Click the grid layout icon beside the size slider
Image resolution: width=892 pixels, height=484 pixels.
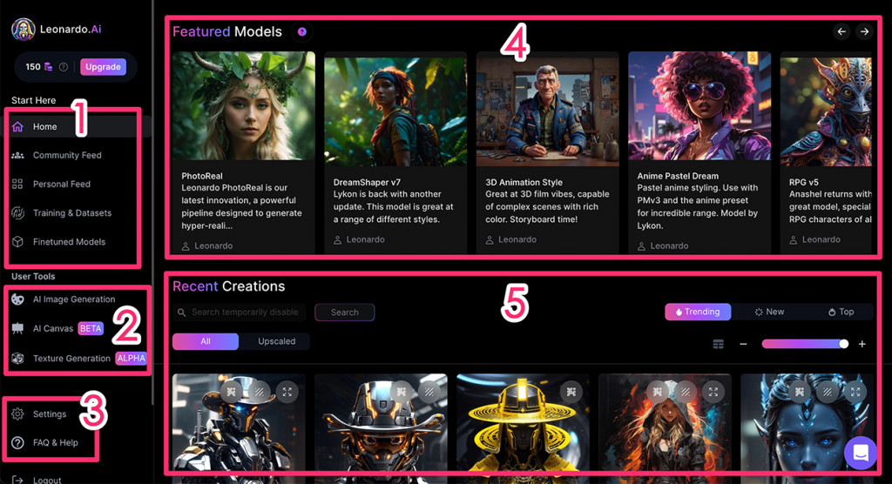pyautogui.click(x=719, y=344)
